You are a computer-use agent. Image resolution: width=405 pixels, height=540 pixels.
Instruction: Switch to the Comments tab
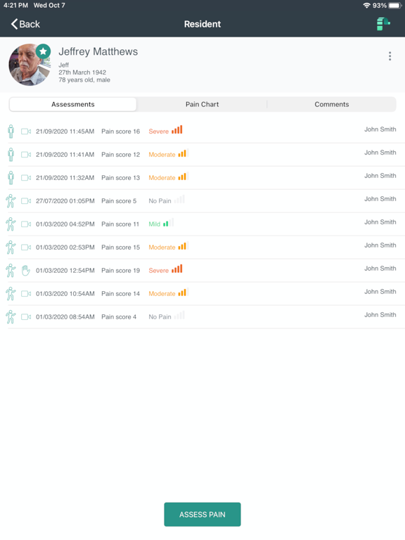coord(332,104)
